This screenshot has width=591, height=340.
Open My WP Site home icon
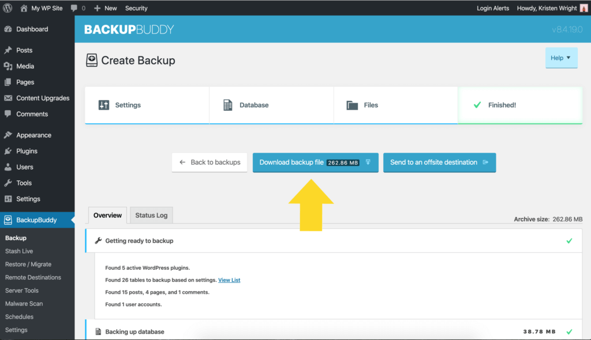pos(24,8)
